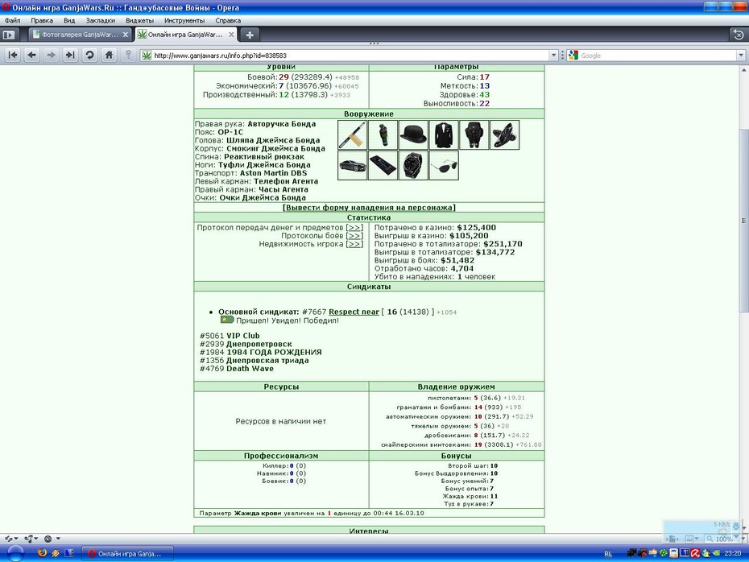The width and height of the screenshot is (749, 562).
Task: Open the Вывести форму нападения на персонажа link
Action: click(369, 208)
